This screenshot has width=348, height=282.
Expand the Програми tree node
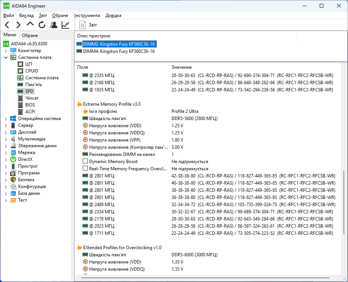click(6, 173)
